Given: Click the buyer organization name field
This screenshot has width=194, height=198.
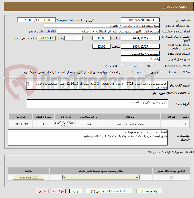Looking at the screenshot, I should coord(101,26).
